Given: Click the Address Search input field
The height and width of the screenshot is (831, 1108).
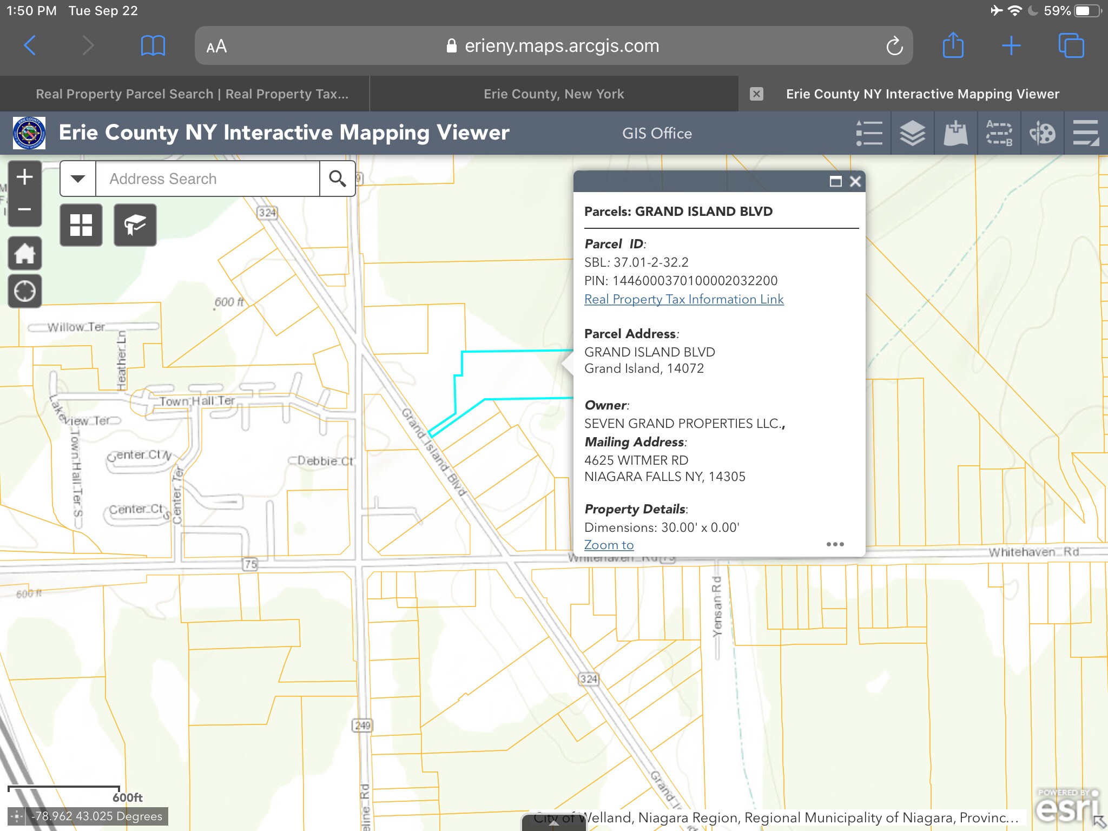Looking at the screenshot, I should click(207, 179).
